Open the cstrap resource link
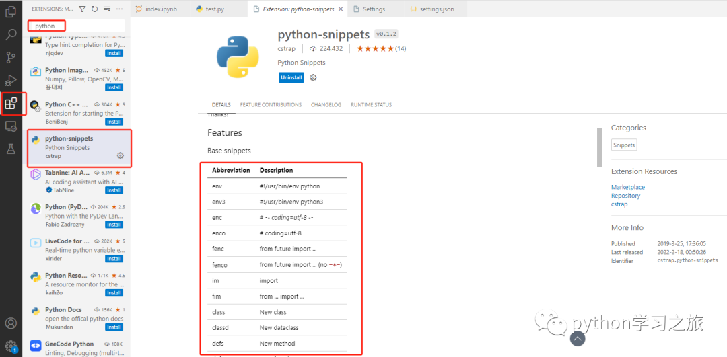Image resolution: width=727 pixels, height=357 pixels. tap(619, 204)
